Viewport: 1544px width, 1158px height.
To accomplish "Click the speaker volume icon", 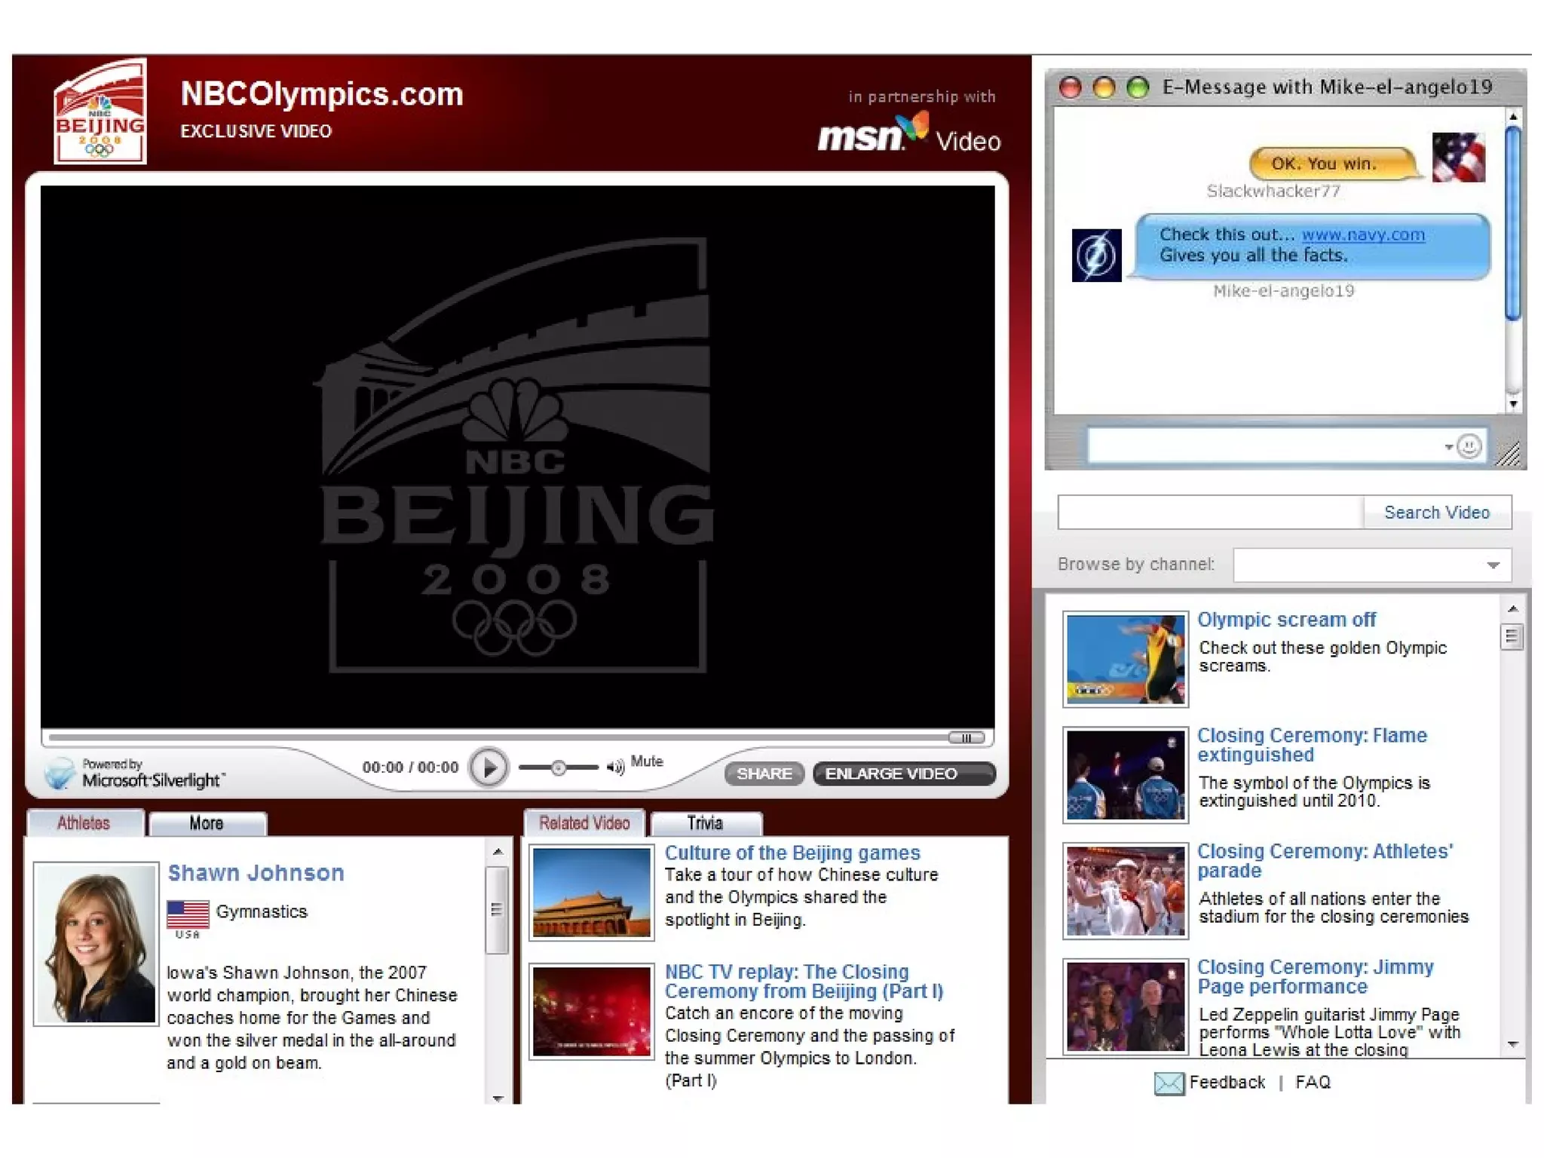I will [615, 767].
